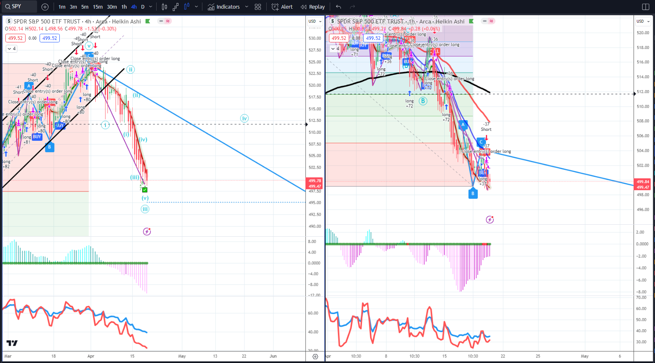This screenshot has height=363, width=655.
Task: Switch to the 4h timeframe
Action: pos(134,7)
